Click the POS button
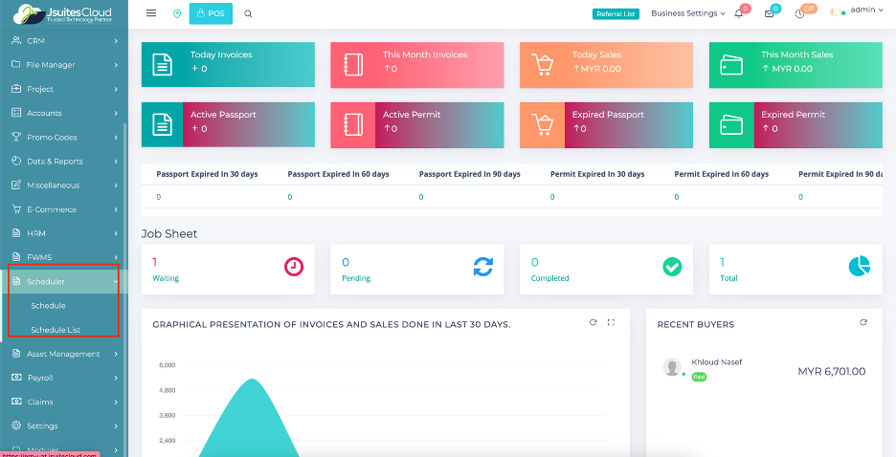 (212, 13)
